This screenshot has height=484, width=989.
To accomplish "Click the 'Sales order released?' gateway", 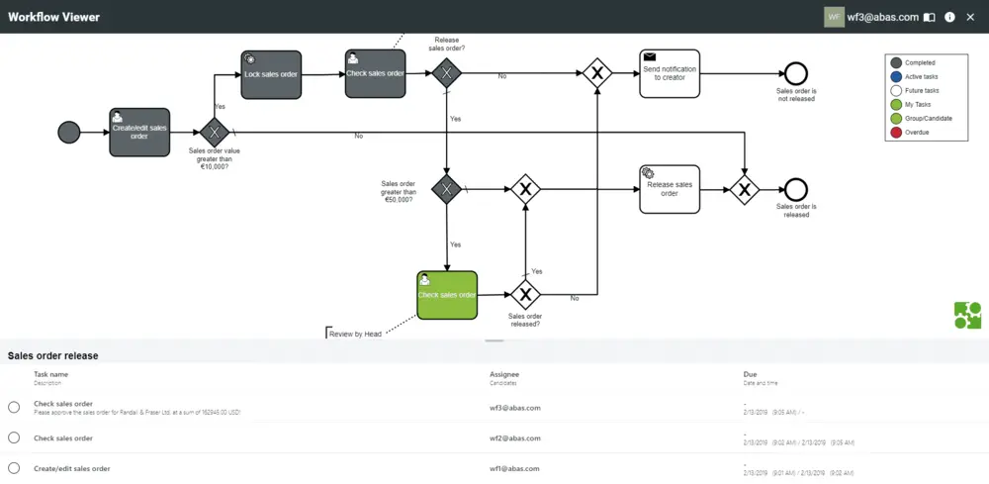I will [x=525, y=294].
